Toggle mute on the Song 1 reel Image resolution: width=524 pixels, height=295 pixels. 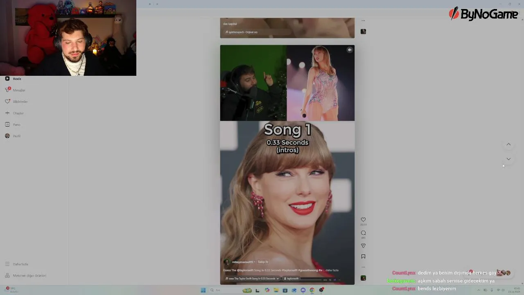pyautogui.click(x=350, y=50)
